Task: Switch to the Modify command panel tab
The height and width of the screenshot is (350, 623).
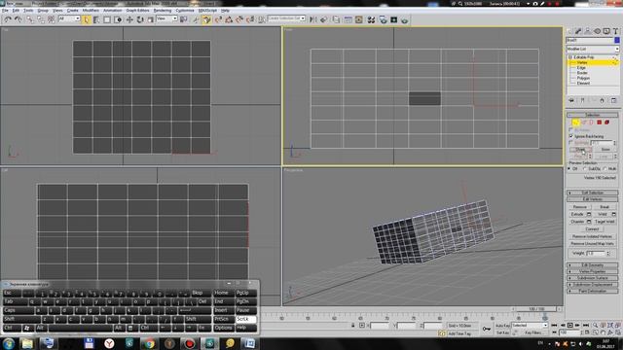Action: (578, 31)
